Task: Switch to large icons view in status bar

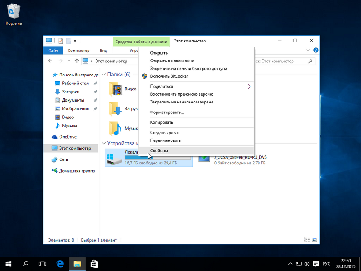Action: coord(315,240)
